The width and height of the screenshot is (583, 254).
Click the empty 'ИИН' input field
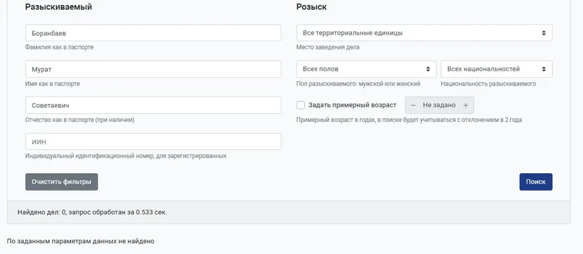[153, 141]
